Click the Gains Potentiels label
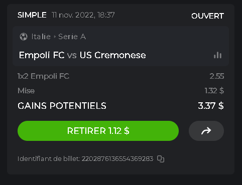Screen dimensions: 242x185 point(62,106)
